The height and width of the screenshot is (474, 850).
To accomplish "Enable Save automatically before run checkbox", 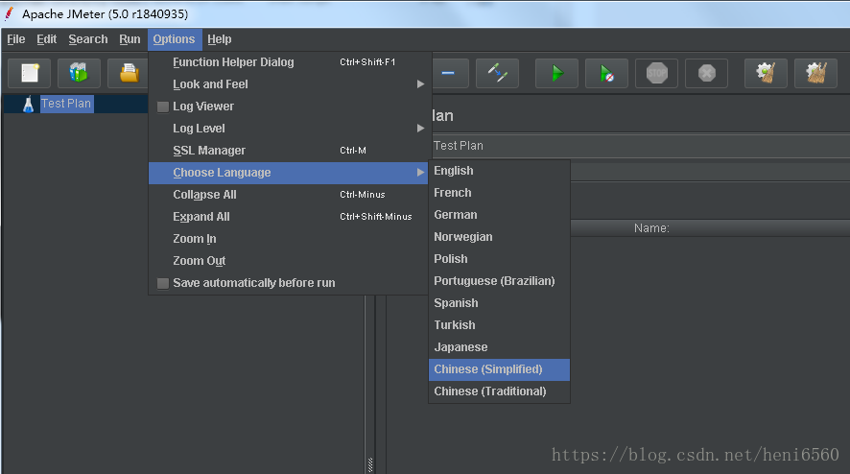I will click(x=163, y=283).
